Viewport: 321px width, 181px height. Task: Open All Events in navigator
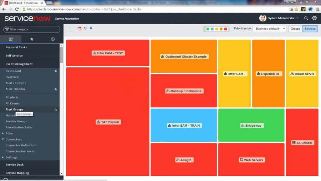click(x=12, y=103)
